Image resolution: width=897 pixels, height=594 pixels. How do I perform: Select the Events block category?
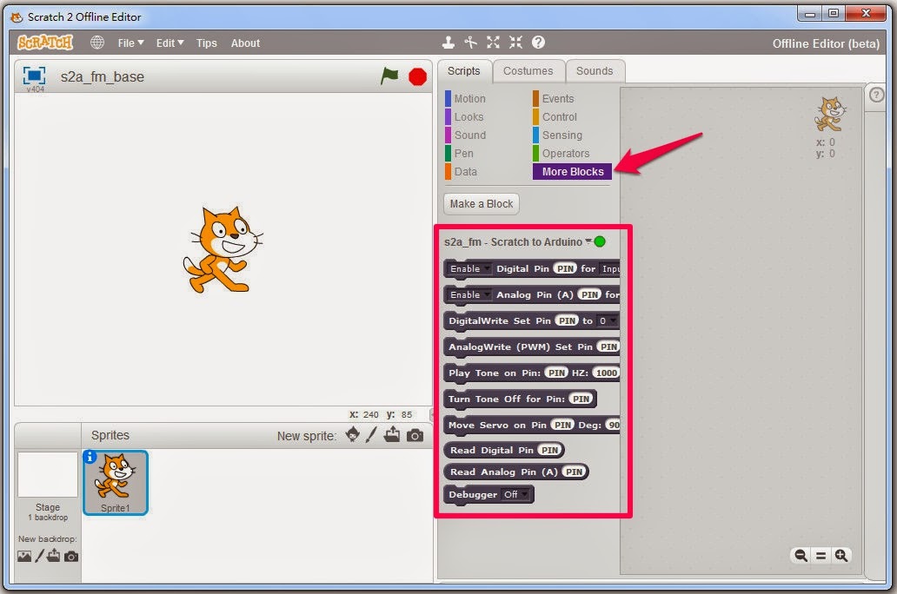pyautogui.click(x=558, y=98)
